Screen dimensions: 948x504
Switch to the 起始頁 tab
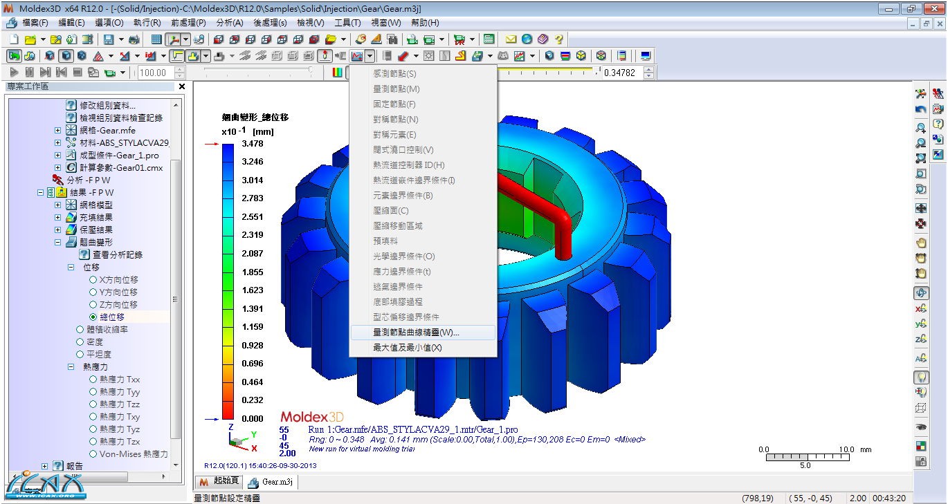[x=219, y=481]
